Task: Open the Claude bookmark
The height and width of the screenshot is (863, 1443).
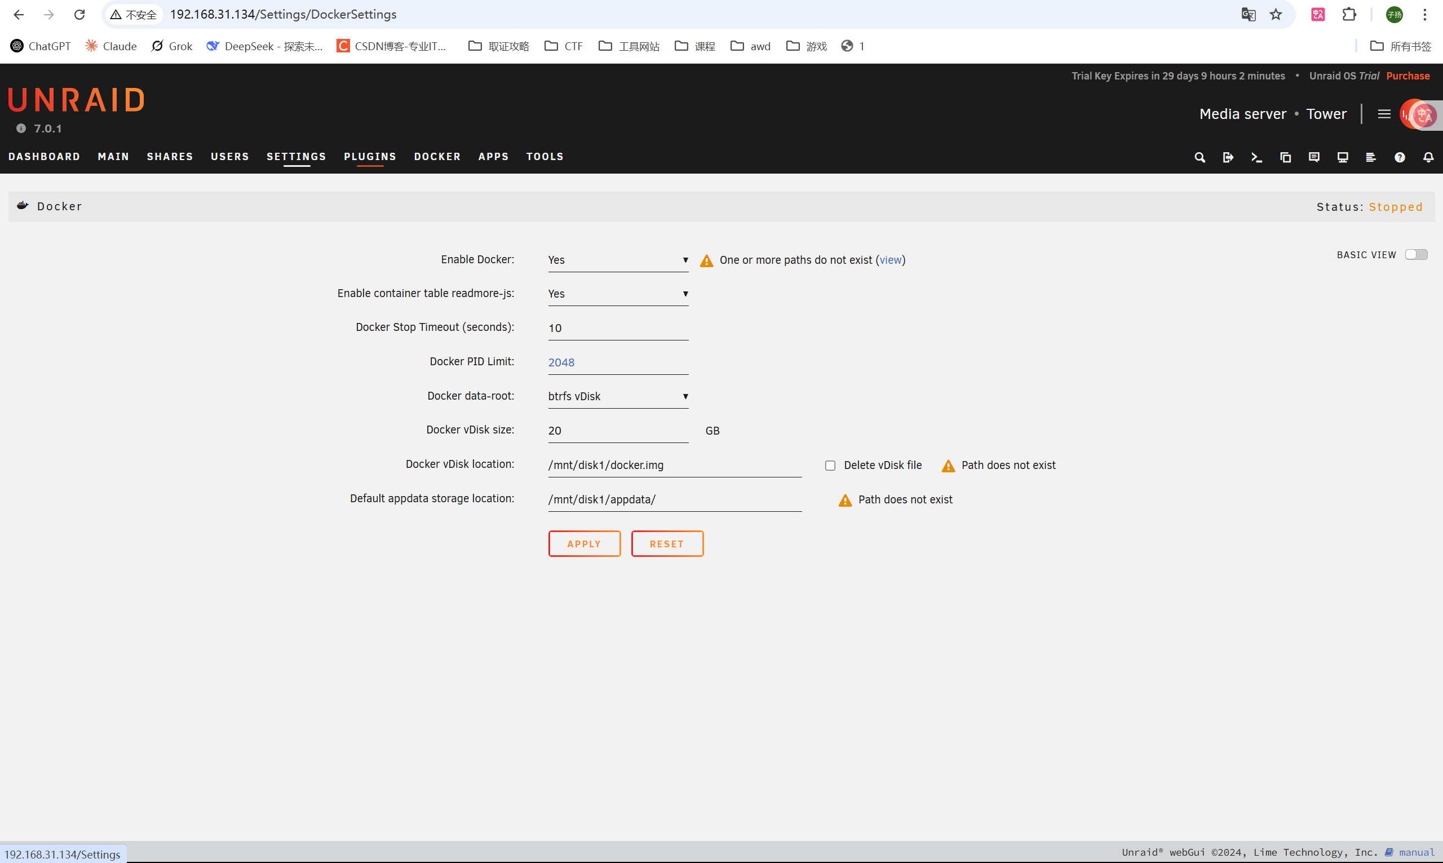Action: (x=111, y=46)
